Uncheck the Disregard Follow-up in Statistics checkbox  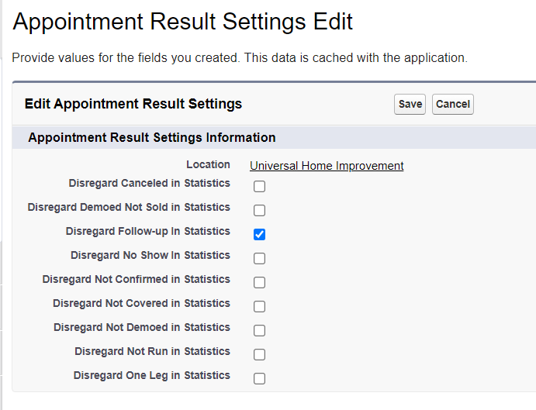(259, 234)
